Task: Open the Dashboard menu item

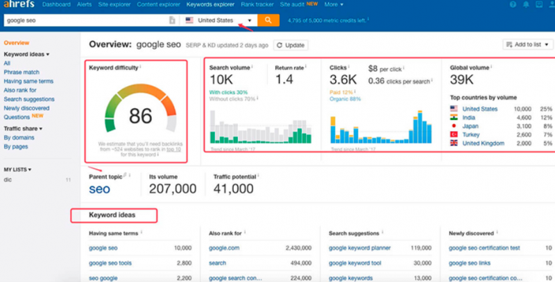Action: coord(56,5)
